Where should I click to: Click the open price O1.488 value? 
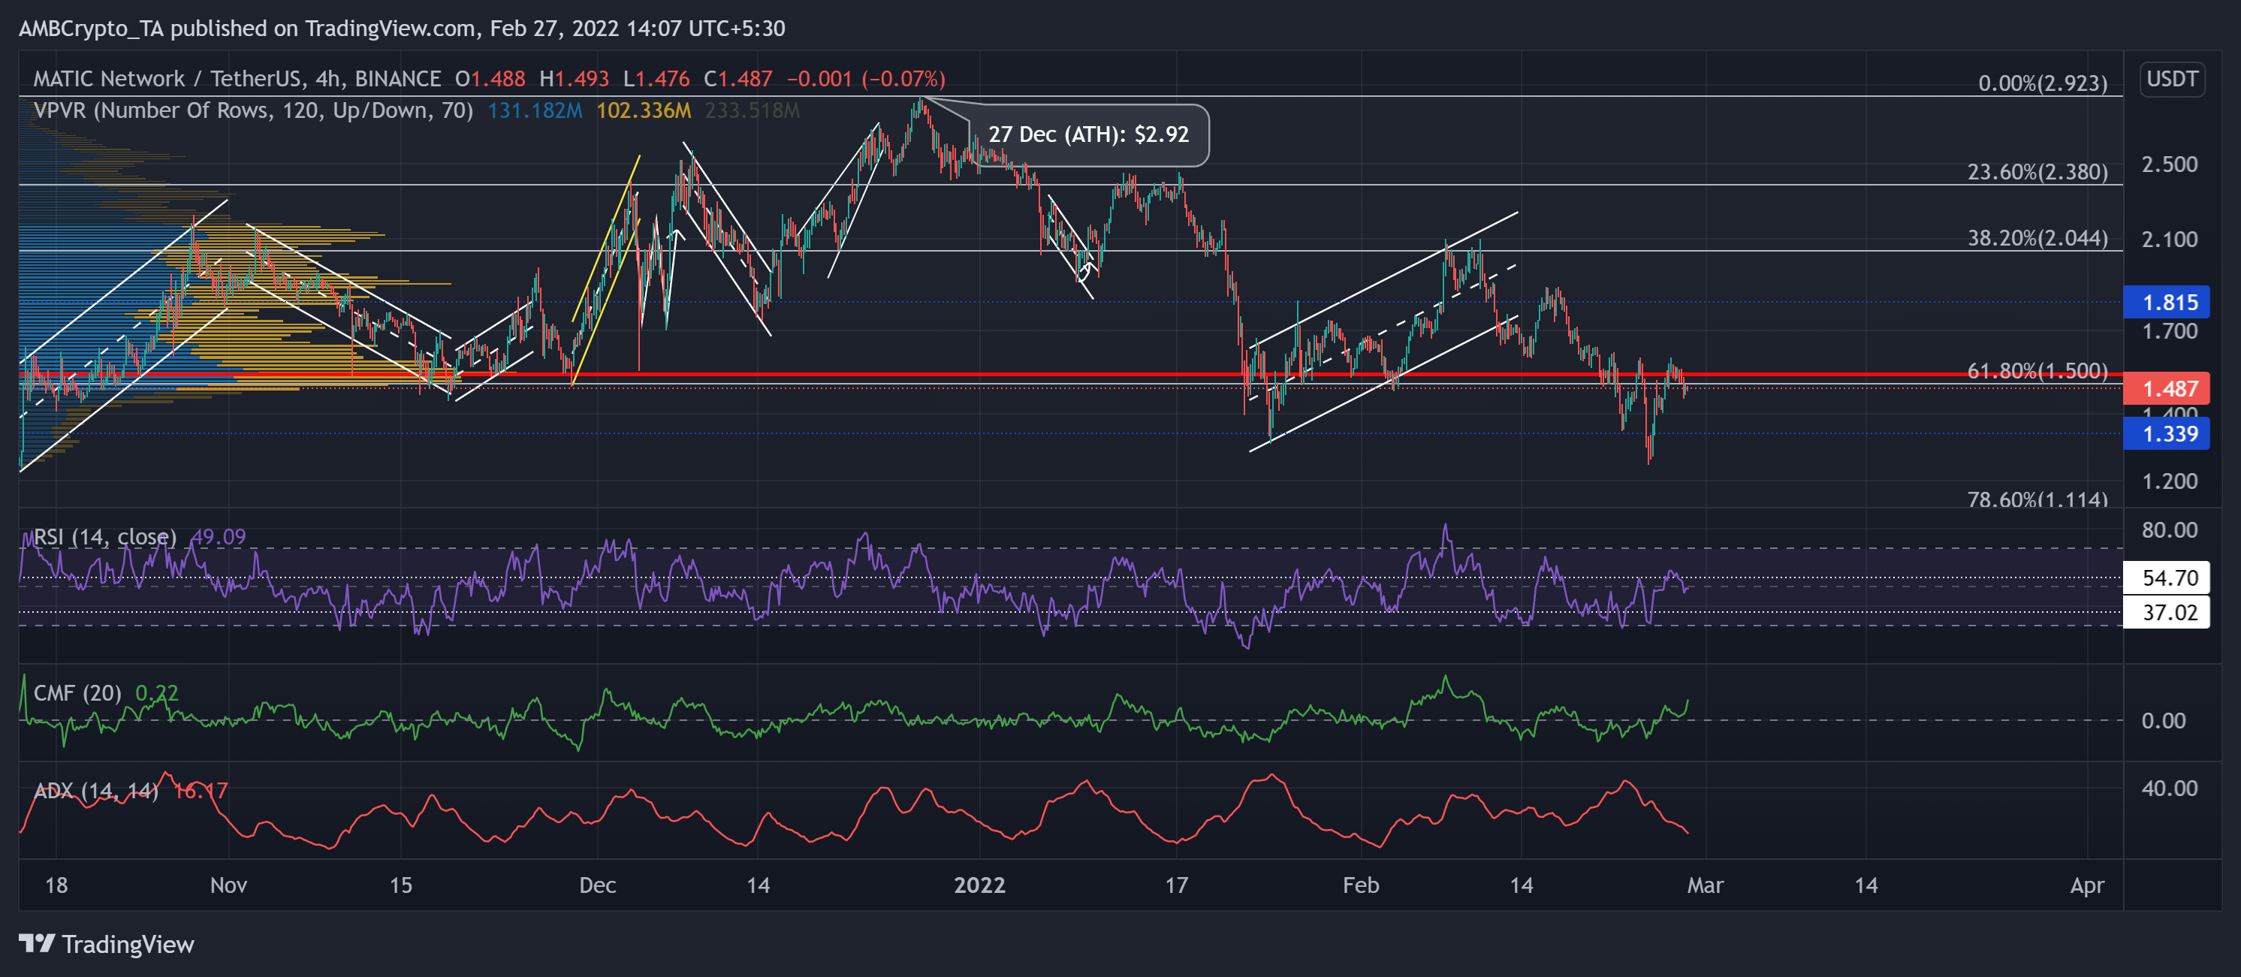pos(490,79)
